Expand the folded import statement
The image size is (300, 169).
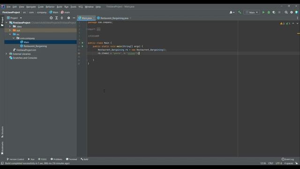(x=98, y=29)
